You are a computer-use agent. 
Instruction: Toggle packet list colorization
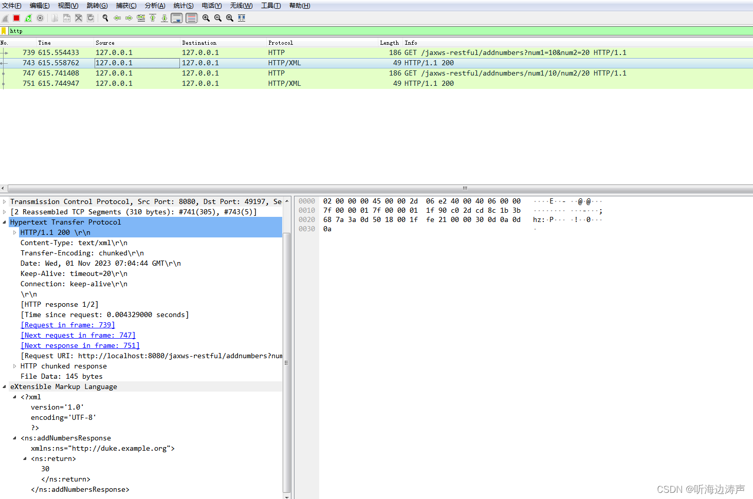pos(191,18)
